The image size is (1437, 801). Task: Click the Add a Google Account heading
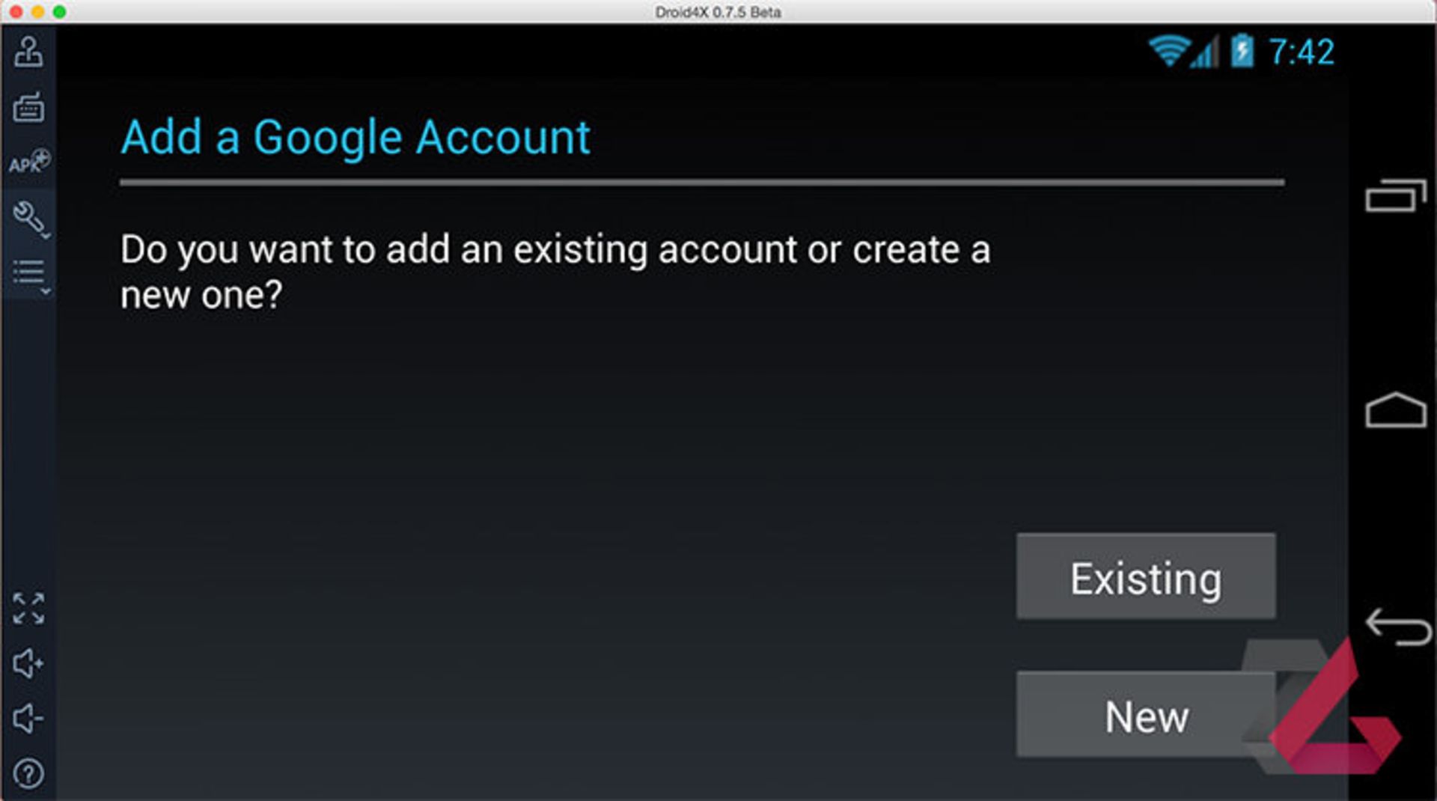pos(356,138)
